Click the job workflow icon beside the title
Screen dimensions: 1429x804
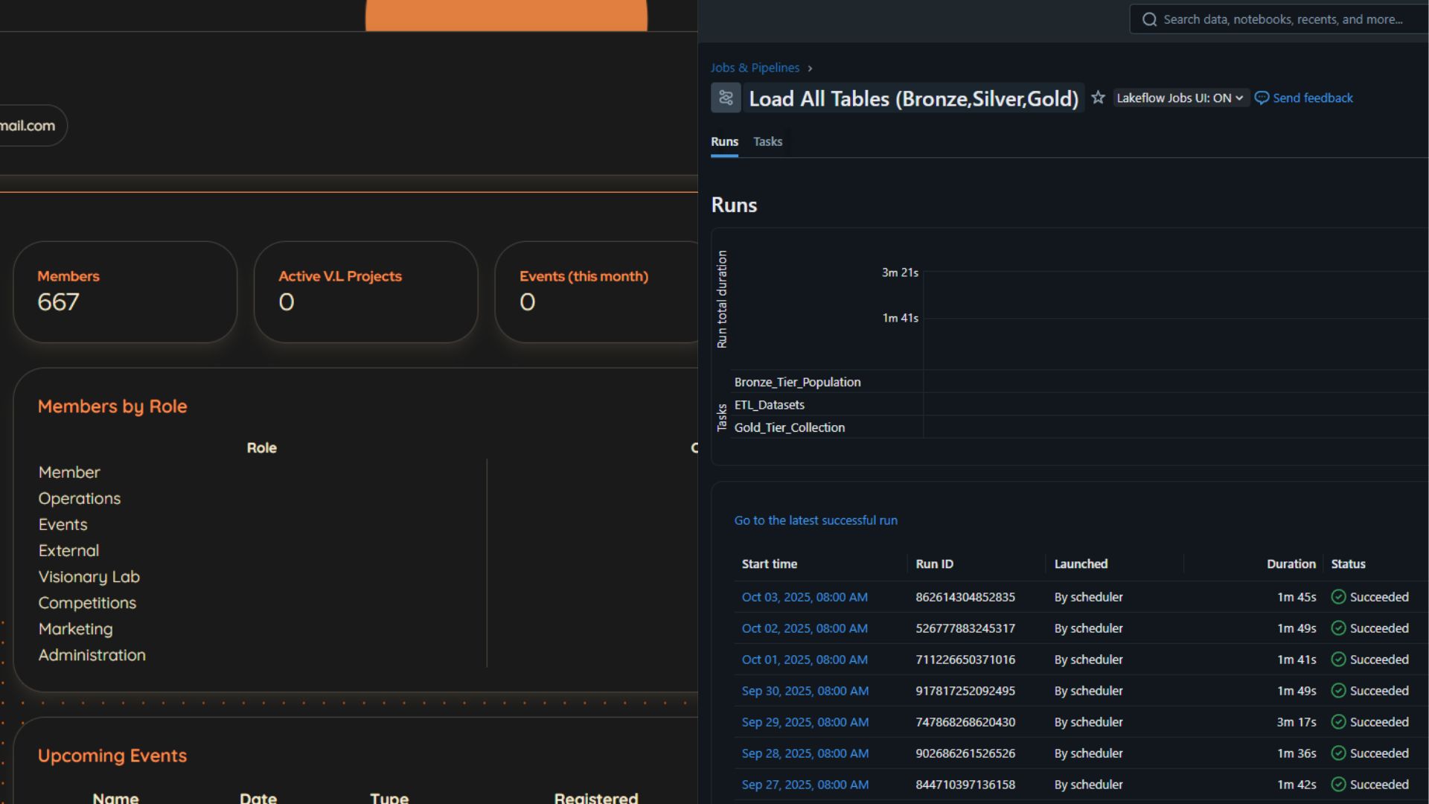tap(726, 98)
